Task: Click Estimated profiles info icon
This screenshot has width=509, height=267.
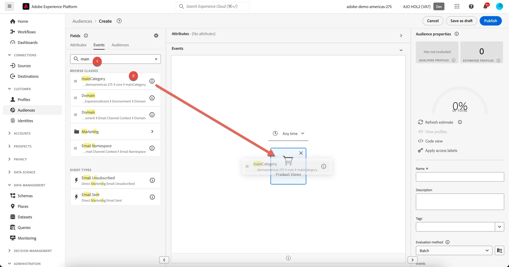Action: tap(498, 61)
